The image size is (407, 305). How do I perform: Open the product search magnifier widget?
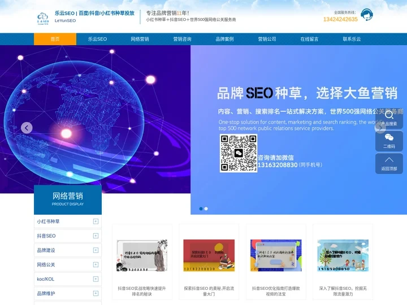(x=389, y=119)
